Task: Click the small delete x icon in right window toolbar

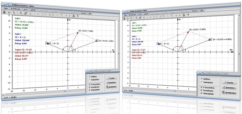Action: pos(176,16)
